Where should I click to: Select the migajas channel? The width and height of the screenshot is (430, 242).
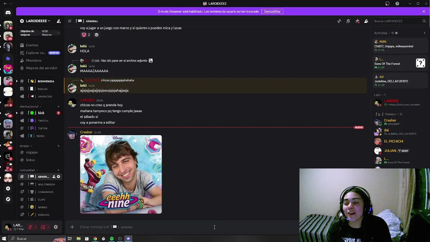pos(40,152)
